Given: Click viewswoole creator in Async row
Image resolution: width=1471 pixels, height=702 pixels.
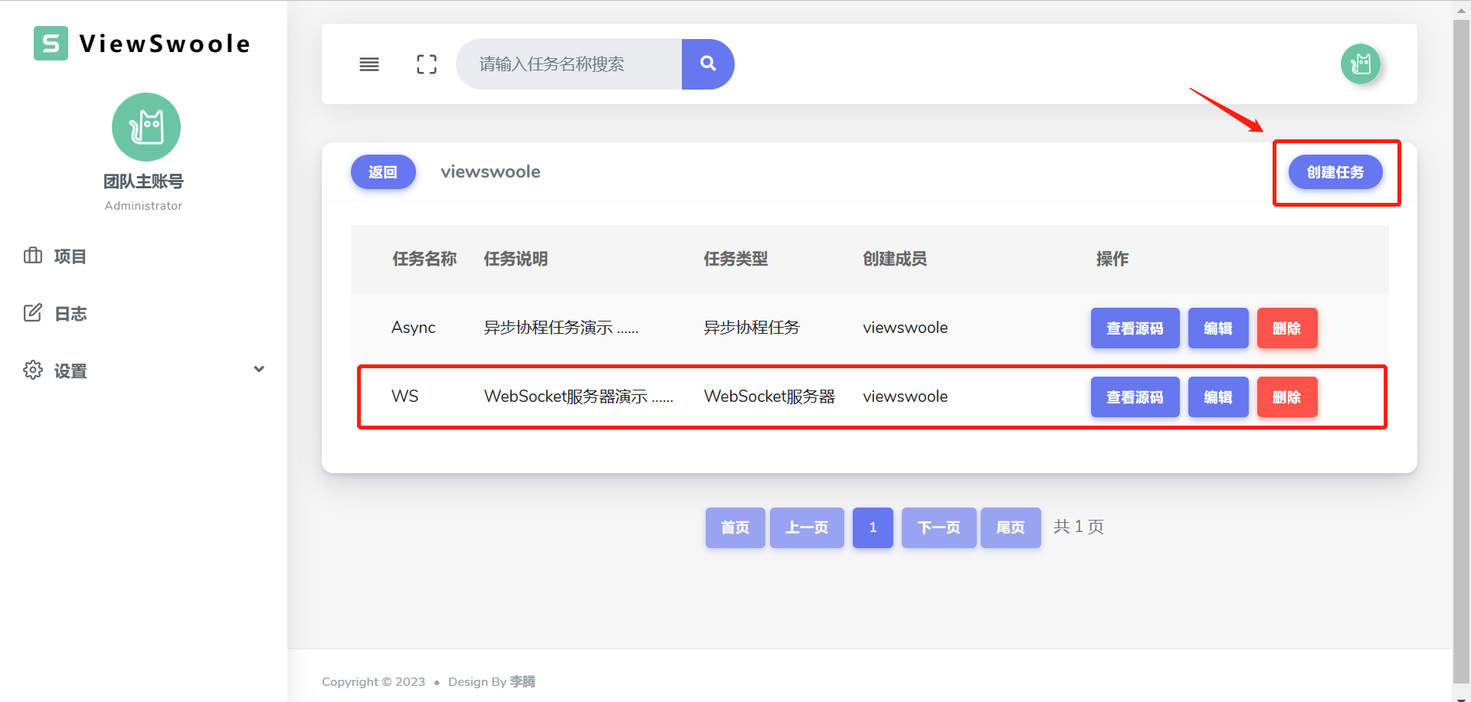Looking at the screenshot, I should [905, 328].
